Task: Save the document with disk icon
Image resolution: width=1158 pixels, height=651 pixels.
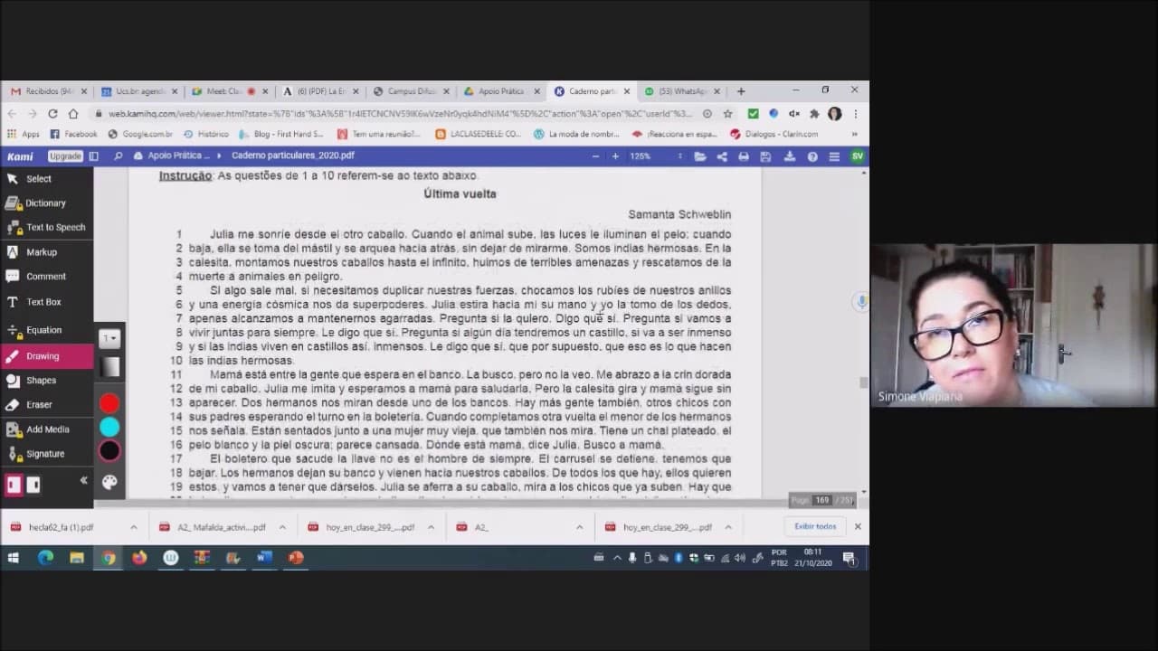Action: coord(765,156)
